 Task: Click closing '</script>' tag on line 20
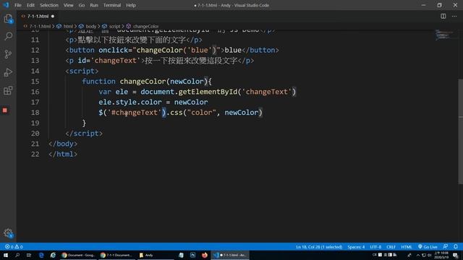pos(84,133)
